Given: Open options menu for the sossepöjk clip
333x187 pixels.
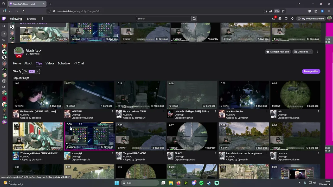Looking at the screenshot, I should point(112,153).
